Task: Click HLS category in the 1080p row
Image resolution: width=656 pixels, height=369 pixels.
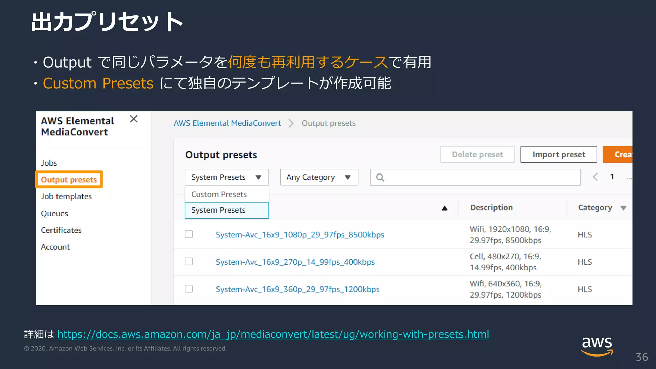Action: click(x=585, y=235)
